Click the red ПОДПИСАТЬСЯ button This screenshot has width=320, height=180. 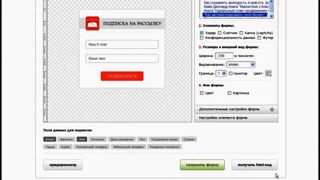point(122,76)
